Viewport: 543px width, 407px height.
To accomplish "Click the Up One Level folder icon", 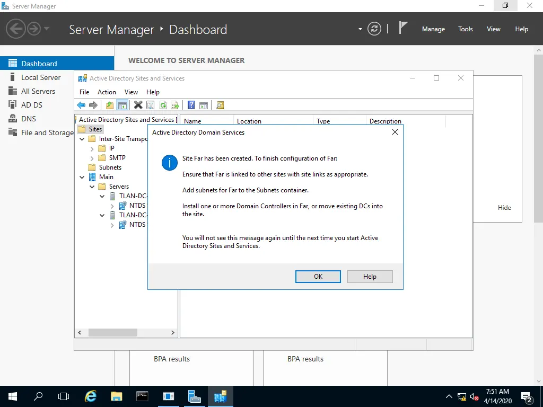I will pos(110,105).
